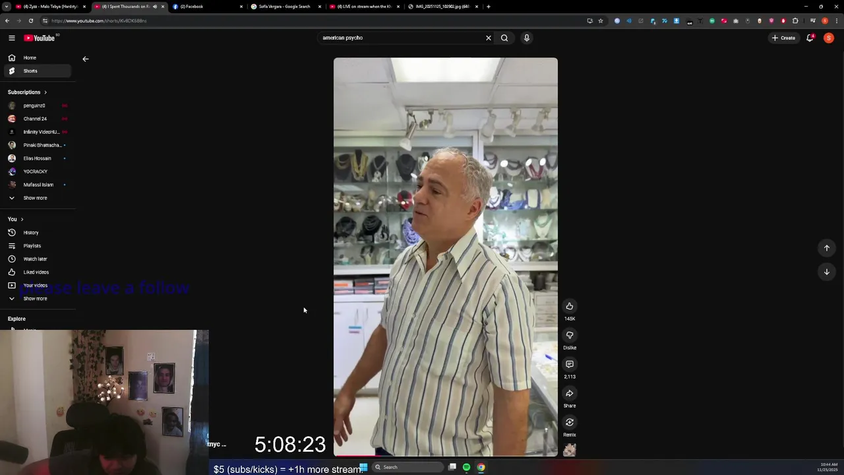Open a new browser tab
Image resolution: width=844 pixels, height=475 pixels.
pos(488,7)
